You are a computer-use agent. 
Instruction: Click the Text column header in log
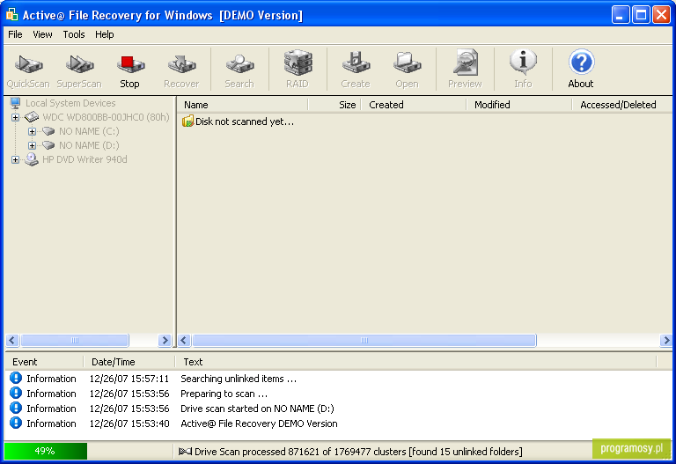415,362
